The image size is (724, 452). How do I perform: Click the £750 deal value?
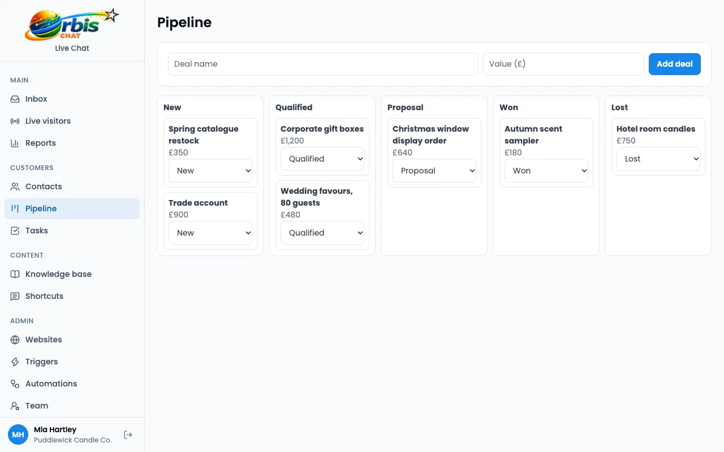(x=626, y=141)
